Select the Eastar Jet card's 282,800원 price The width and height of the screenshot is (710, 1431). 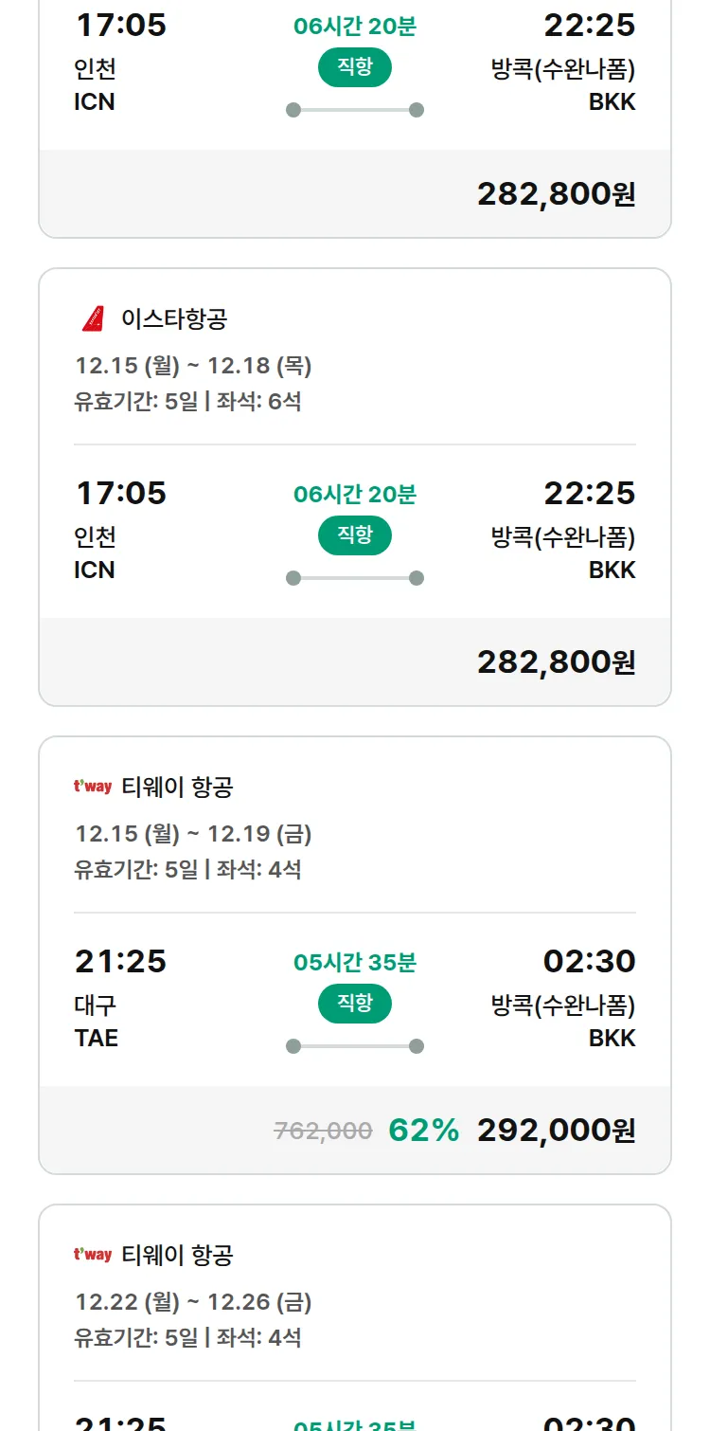556,662
